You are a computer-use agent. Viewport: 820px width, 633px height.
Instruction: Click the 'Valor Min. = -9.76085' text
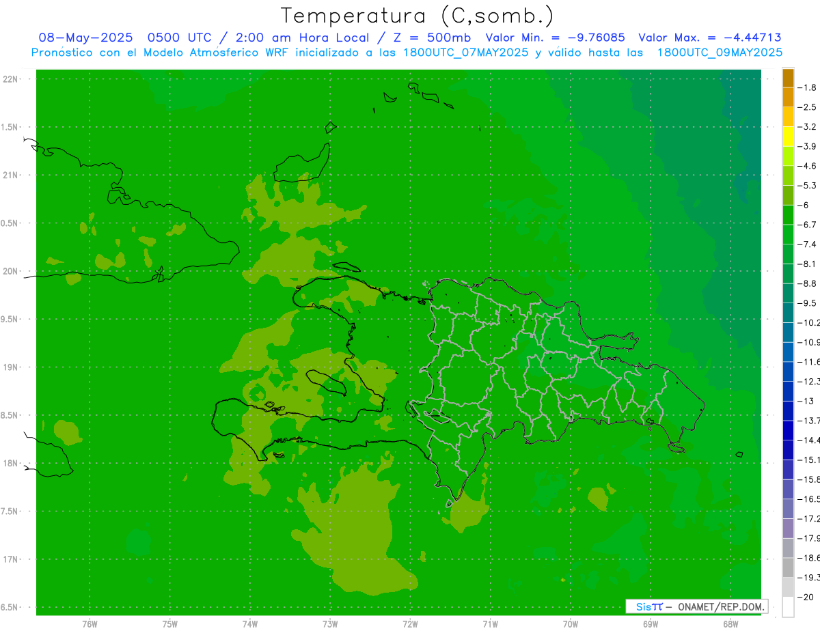point(556,38)
